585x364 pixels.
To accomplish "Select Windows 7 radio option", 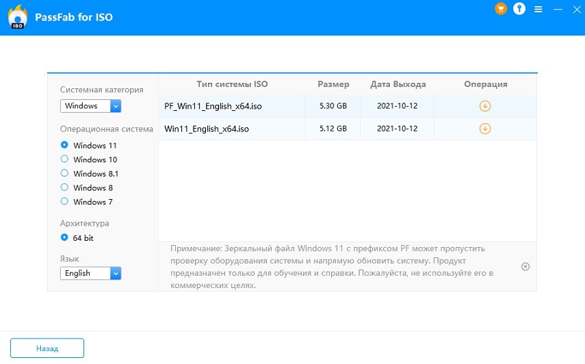I will 64,201.
